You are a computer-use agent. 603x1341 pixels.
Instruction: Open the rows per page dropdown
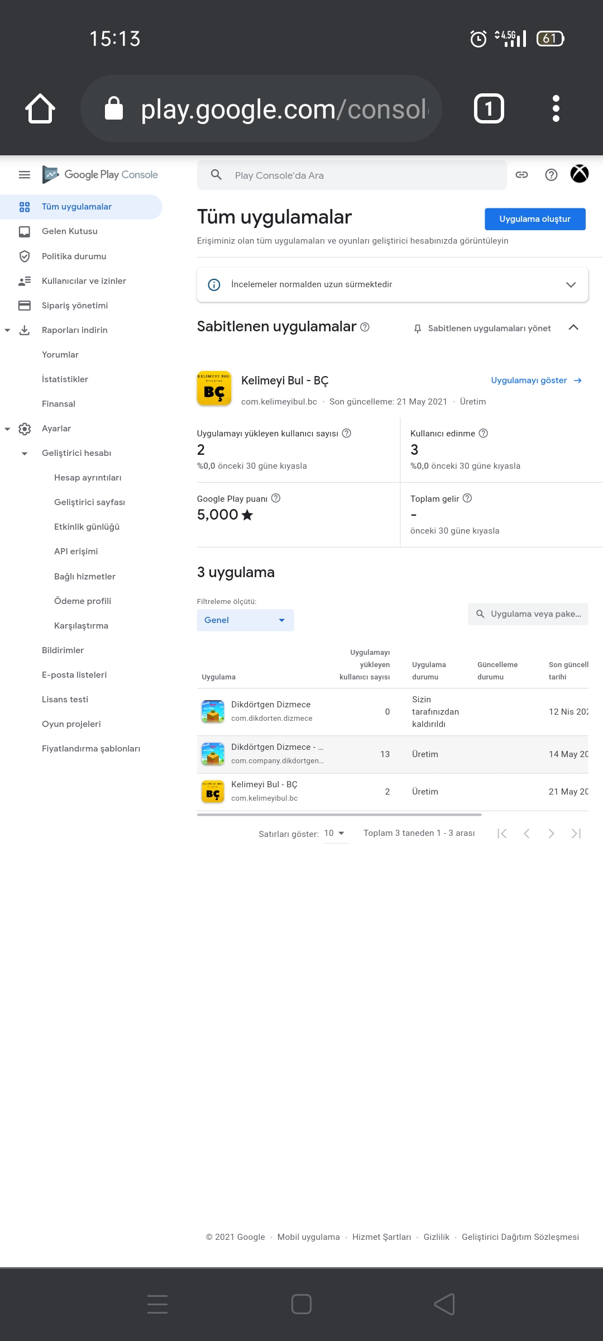pos(335,833)
